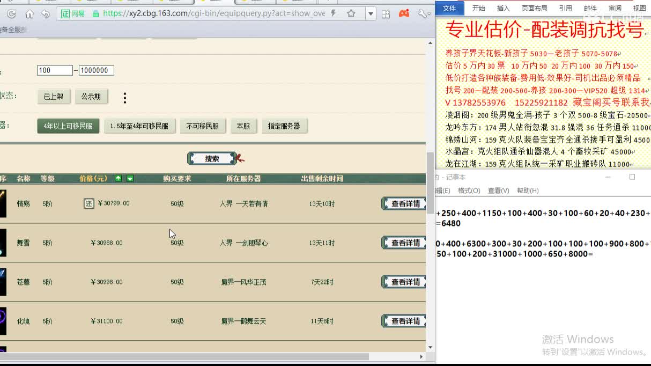Screen dimensions: 651x366
Task: Edit the minimum price field 100
Action: coord(55,70)
